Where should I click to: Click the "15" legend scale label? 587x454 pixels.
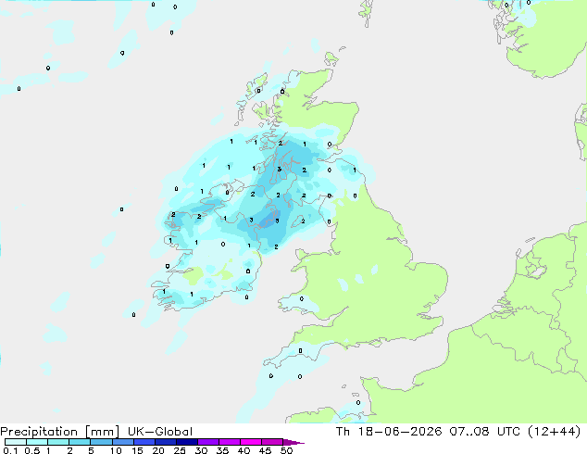[x=137, y=450]
